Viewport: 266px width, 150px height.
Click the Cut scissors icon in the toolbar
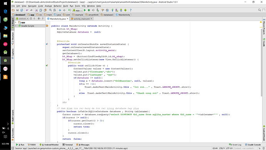click(x=37, y=10)
